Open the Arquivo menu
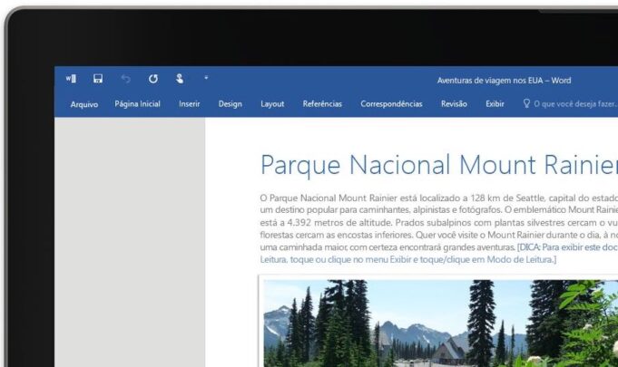618x367 pixels. point(83,104)
